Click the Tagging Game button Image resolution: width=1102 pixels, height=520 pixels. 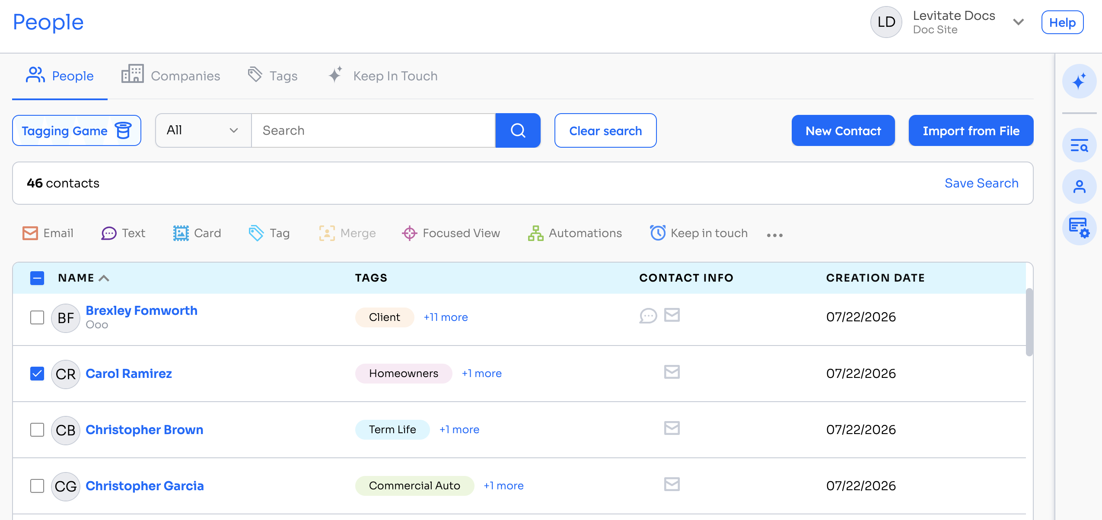[76, 130]
